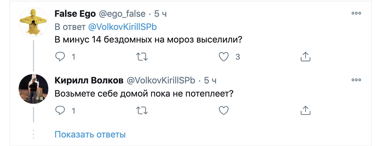Share Кирилл Волков's tweet
This screenshot has height=146, width=375.
click(306, 111)
